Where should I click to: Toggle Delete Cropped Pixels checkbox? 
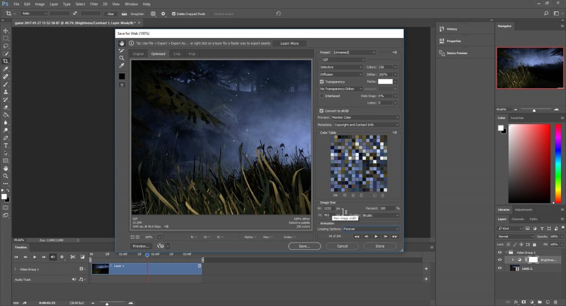(x=174, y=14)
